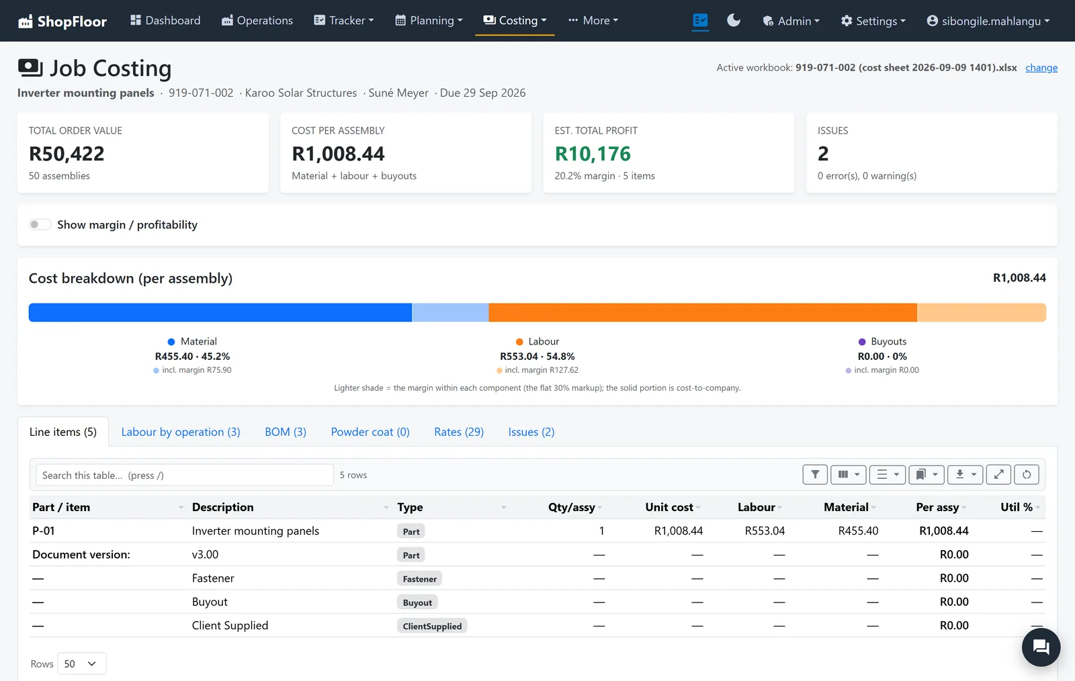
Task: Open sibongile.mahlangu user menu
Action: click(x=988, y=21)
